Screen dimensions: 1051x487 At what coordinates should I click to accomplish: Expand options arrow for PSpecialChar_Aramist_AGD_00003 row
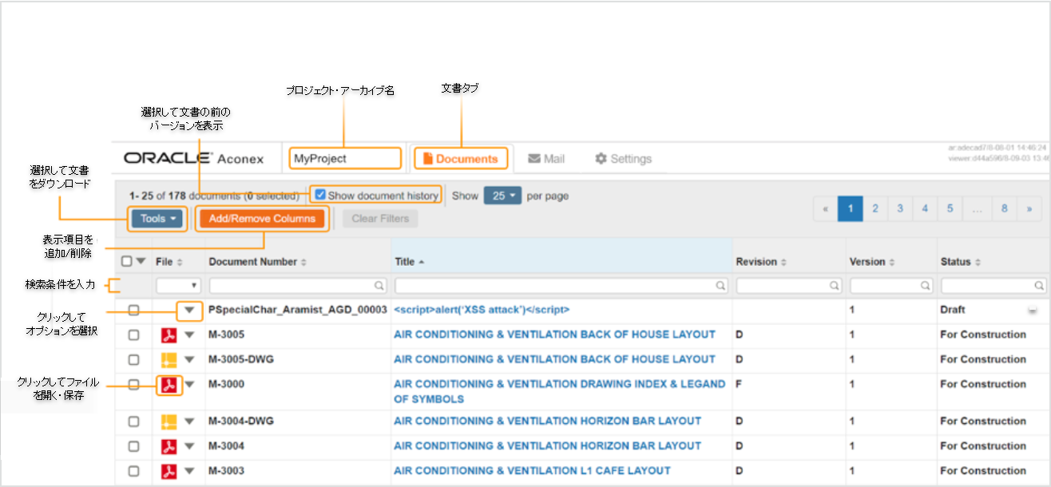pos(189,310)
